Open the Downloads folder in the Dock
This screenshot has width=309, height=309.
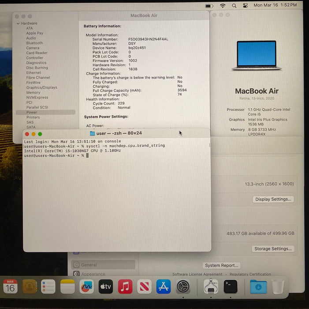pyautogui.click(x=258, y=286)
